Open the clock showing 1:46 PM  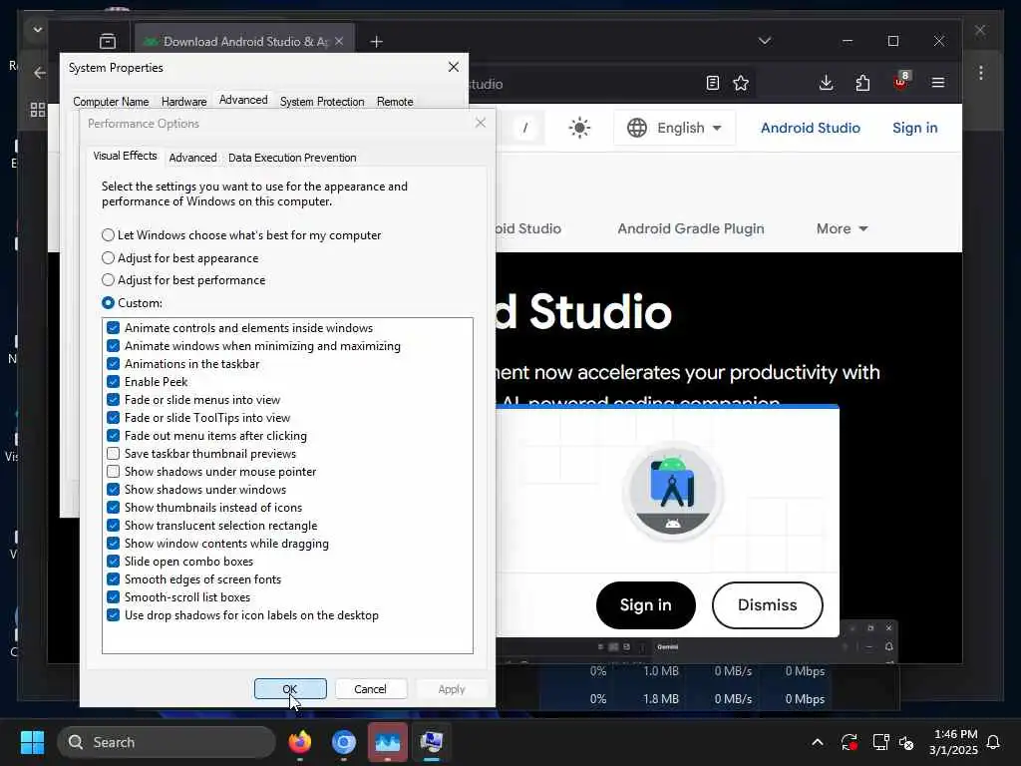[954, 742]
